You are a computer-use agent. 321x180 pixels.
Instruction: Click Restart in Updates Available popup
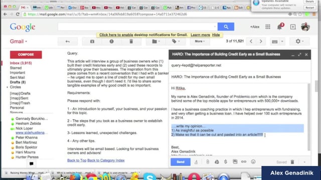pyautogui.click(x=310, y=7)
